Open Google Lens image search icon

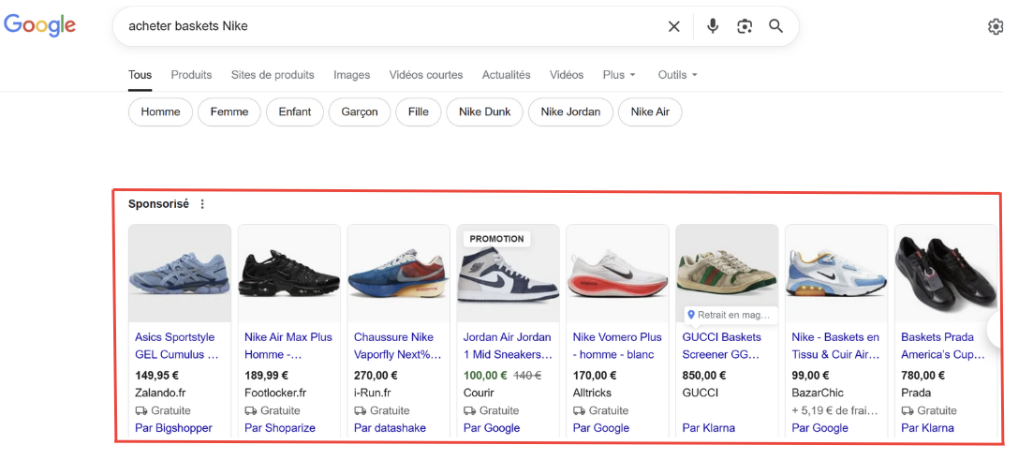744,26
